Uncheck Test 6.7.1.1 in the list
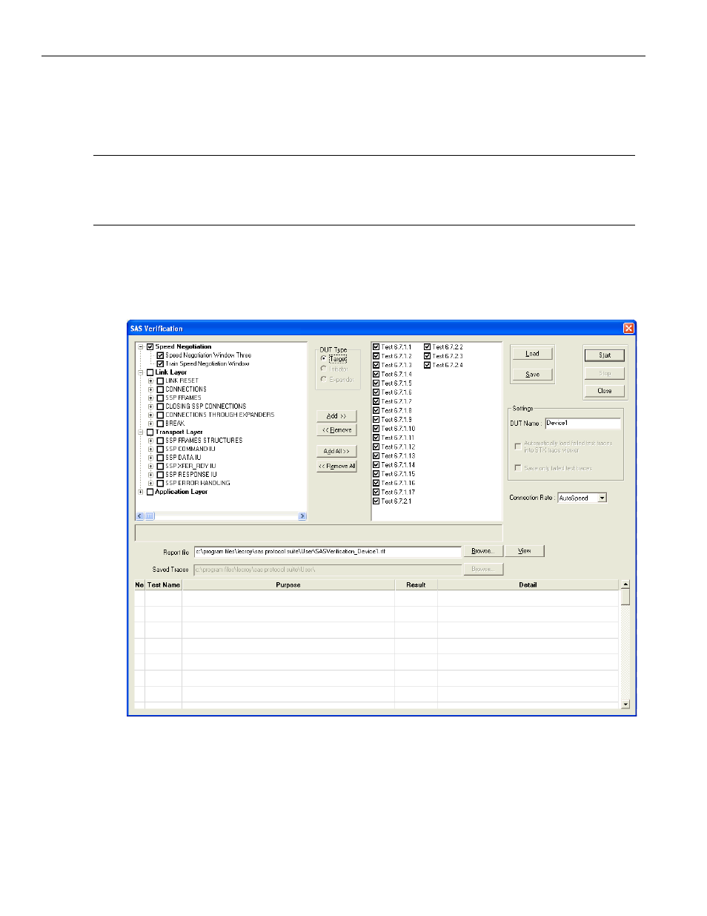 click(x=376, y=347)
